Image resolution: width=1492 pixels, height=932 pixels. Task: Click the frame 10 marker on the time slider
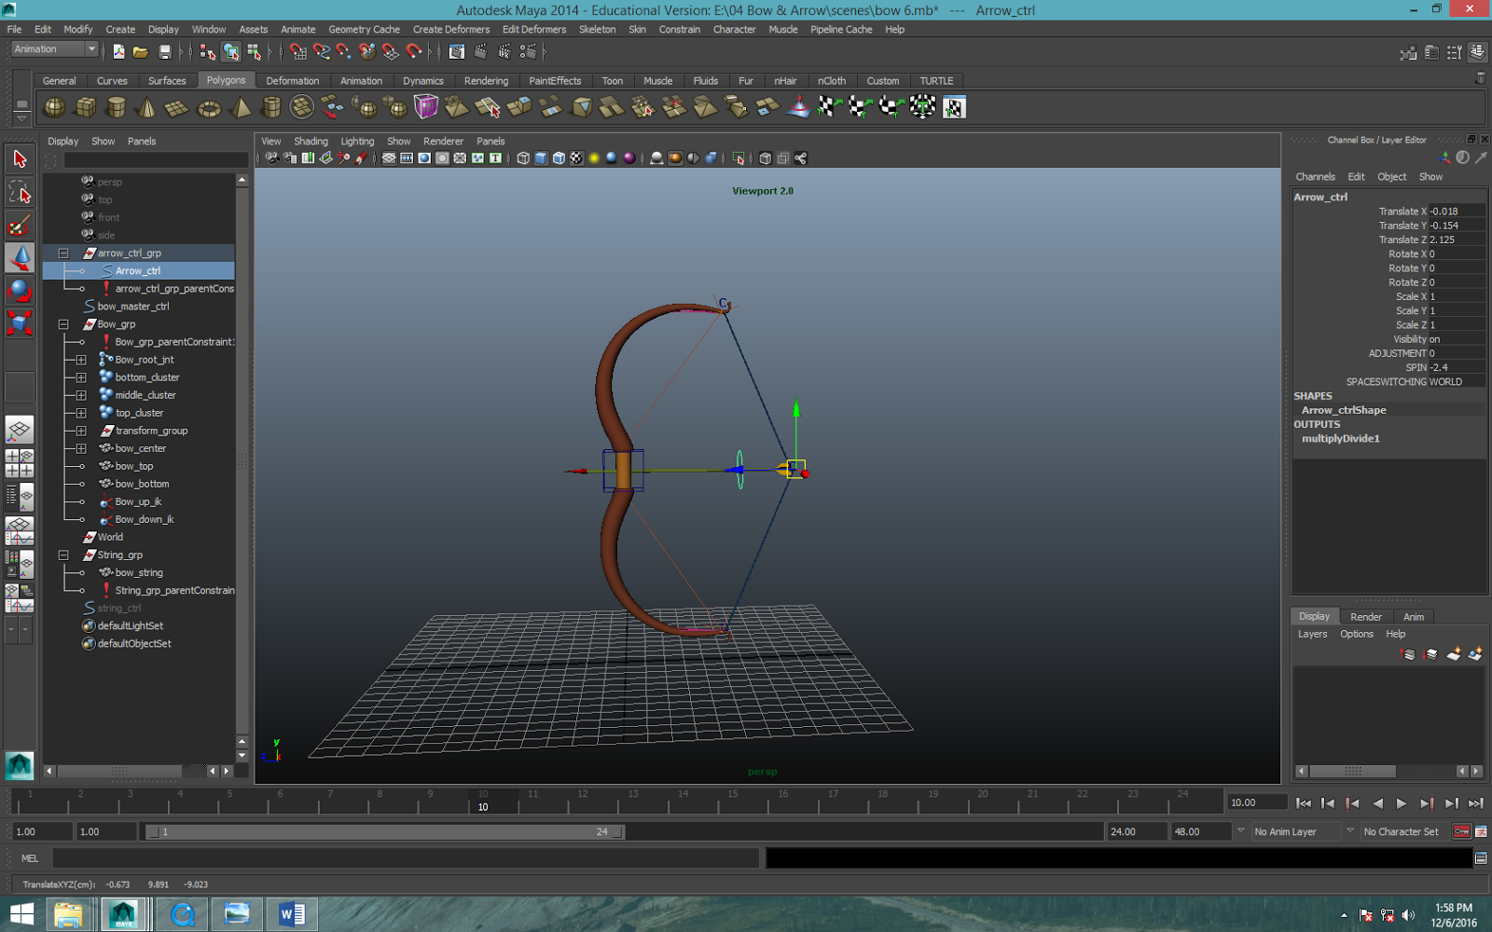pyautogui.click(x=483, y=802)
